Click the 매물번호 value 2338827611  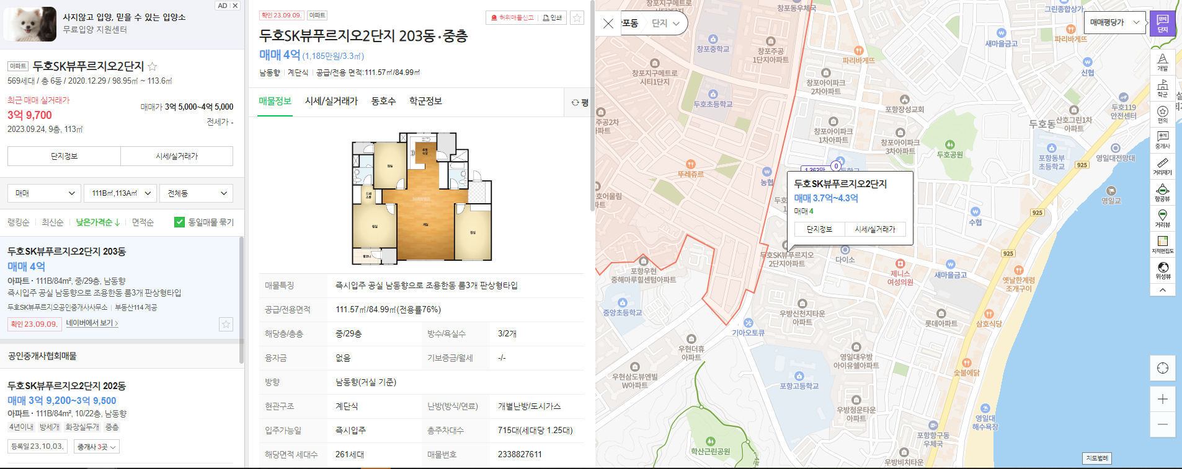tap(520, 455)
